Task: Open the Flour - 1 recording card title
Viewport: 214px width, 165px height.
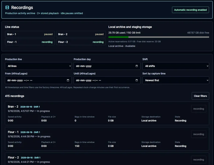Action: [13, 132]
